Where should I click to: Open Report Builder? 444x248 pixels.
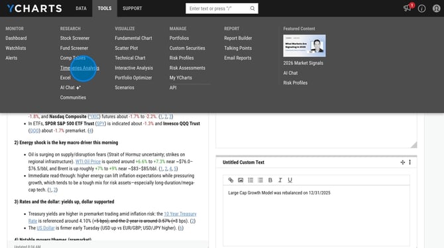[238, 38]
